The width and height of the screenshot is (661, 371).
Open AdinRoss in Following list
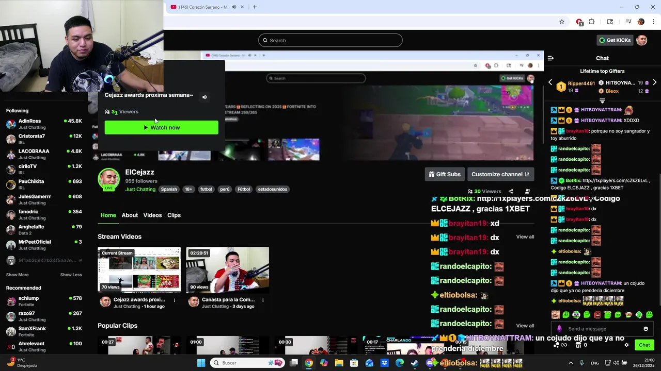point(44,124)
